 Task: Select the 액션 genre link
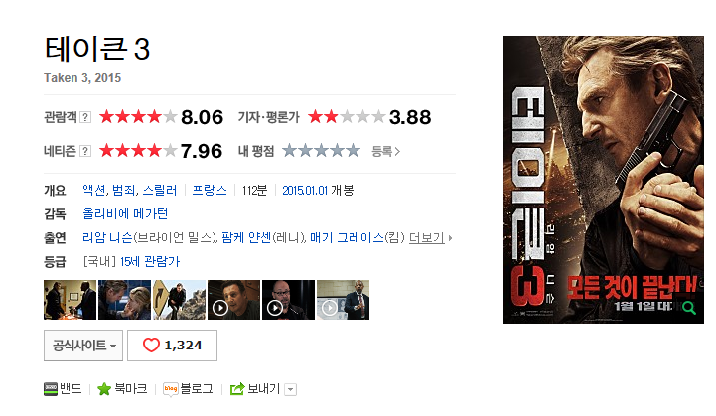(x=94, y=190)
